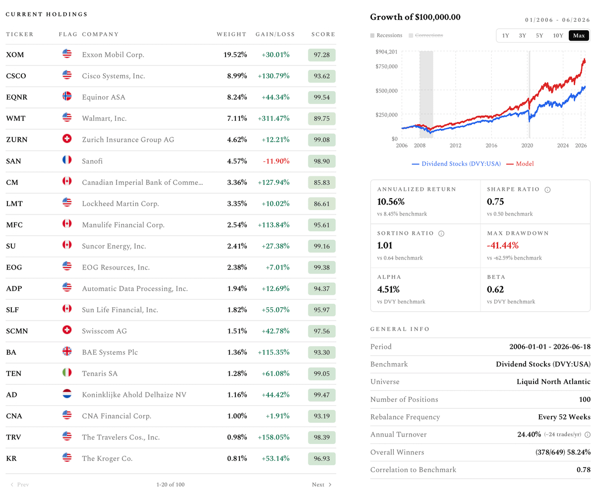Click the Italy flag next to Tenaris SA
The width and height of the screenshot is (595, 492).
pos(67,373)
